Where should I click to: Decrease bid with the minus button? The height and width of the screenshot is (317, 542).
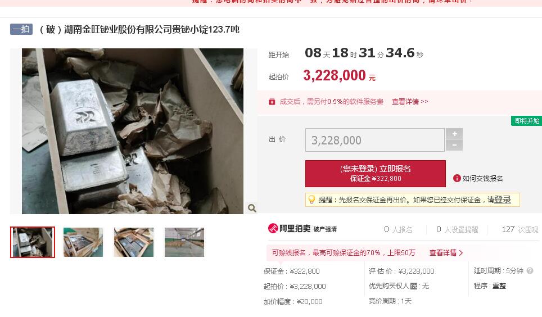point(454,145)
